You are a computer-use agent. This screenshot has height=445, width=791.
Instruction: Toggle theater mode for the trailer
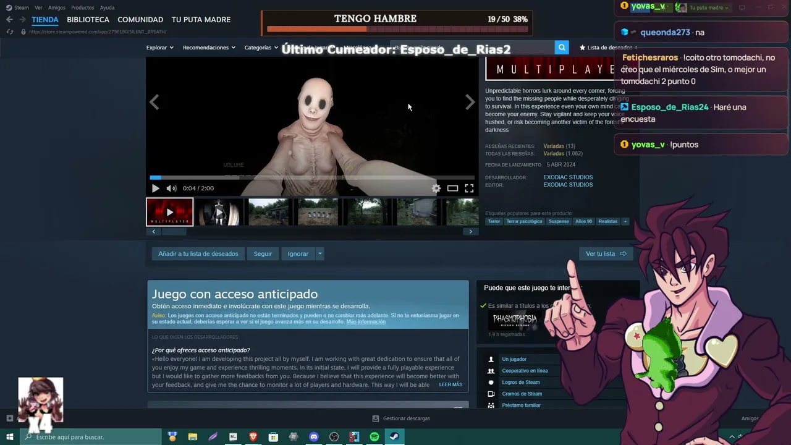click(x=453, y=189)
